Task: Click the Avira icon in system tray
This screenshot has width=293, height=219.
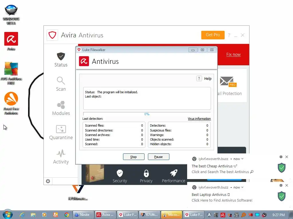Action: coord(223,215)
